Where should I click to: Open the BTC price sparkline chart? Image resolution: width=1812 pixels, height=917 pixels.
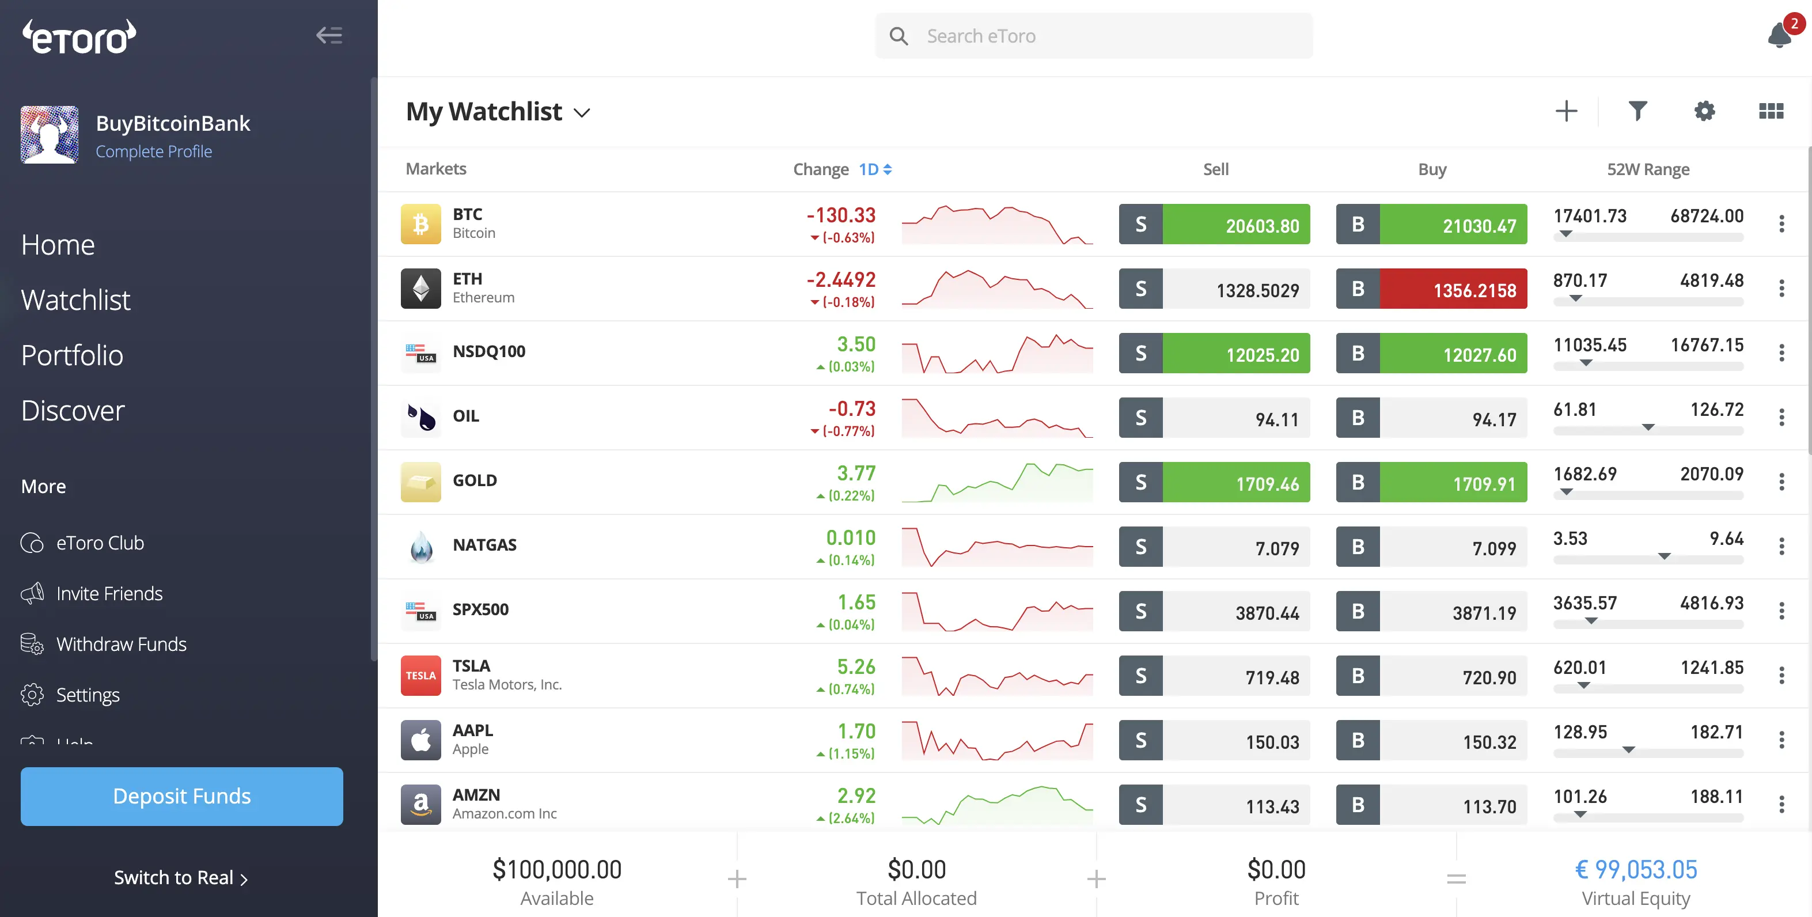pyautogui.click(x=997, y=224)
